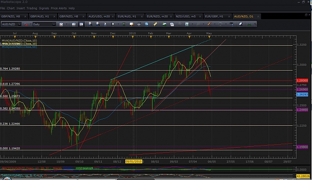The image size is (312, 180).
Task: Click the blue 1.2629 current price label
Action: (302, 94)
